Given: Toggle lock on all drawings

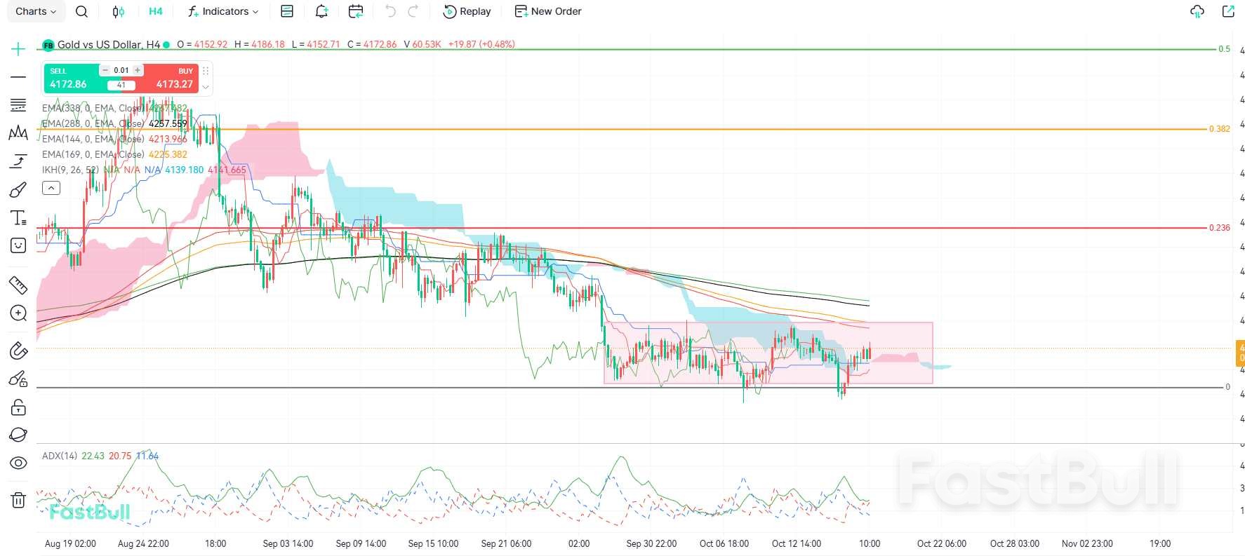Looking at the screenshot, I should point(18,407).
